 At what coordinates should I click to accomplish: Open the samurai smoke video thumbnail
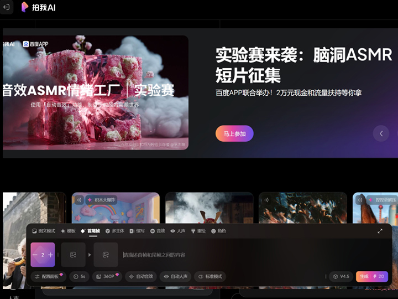(x=209, y=208)
